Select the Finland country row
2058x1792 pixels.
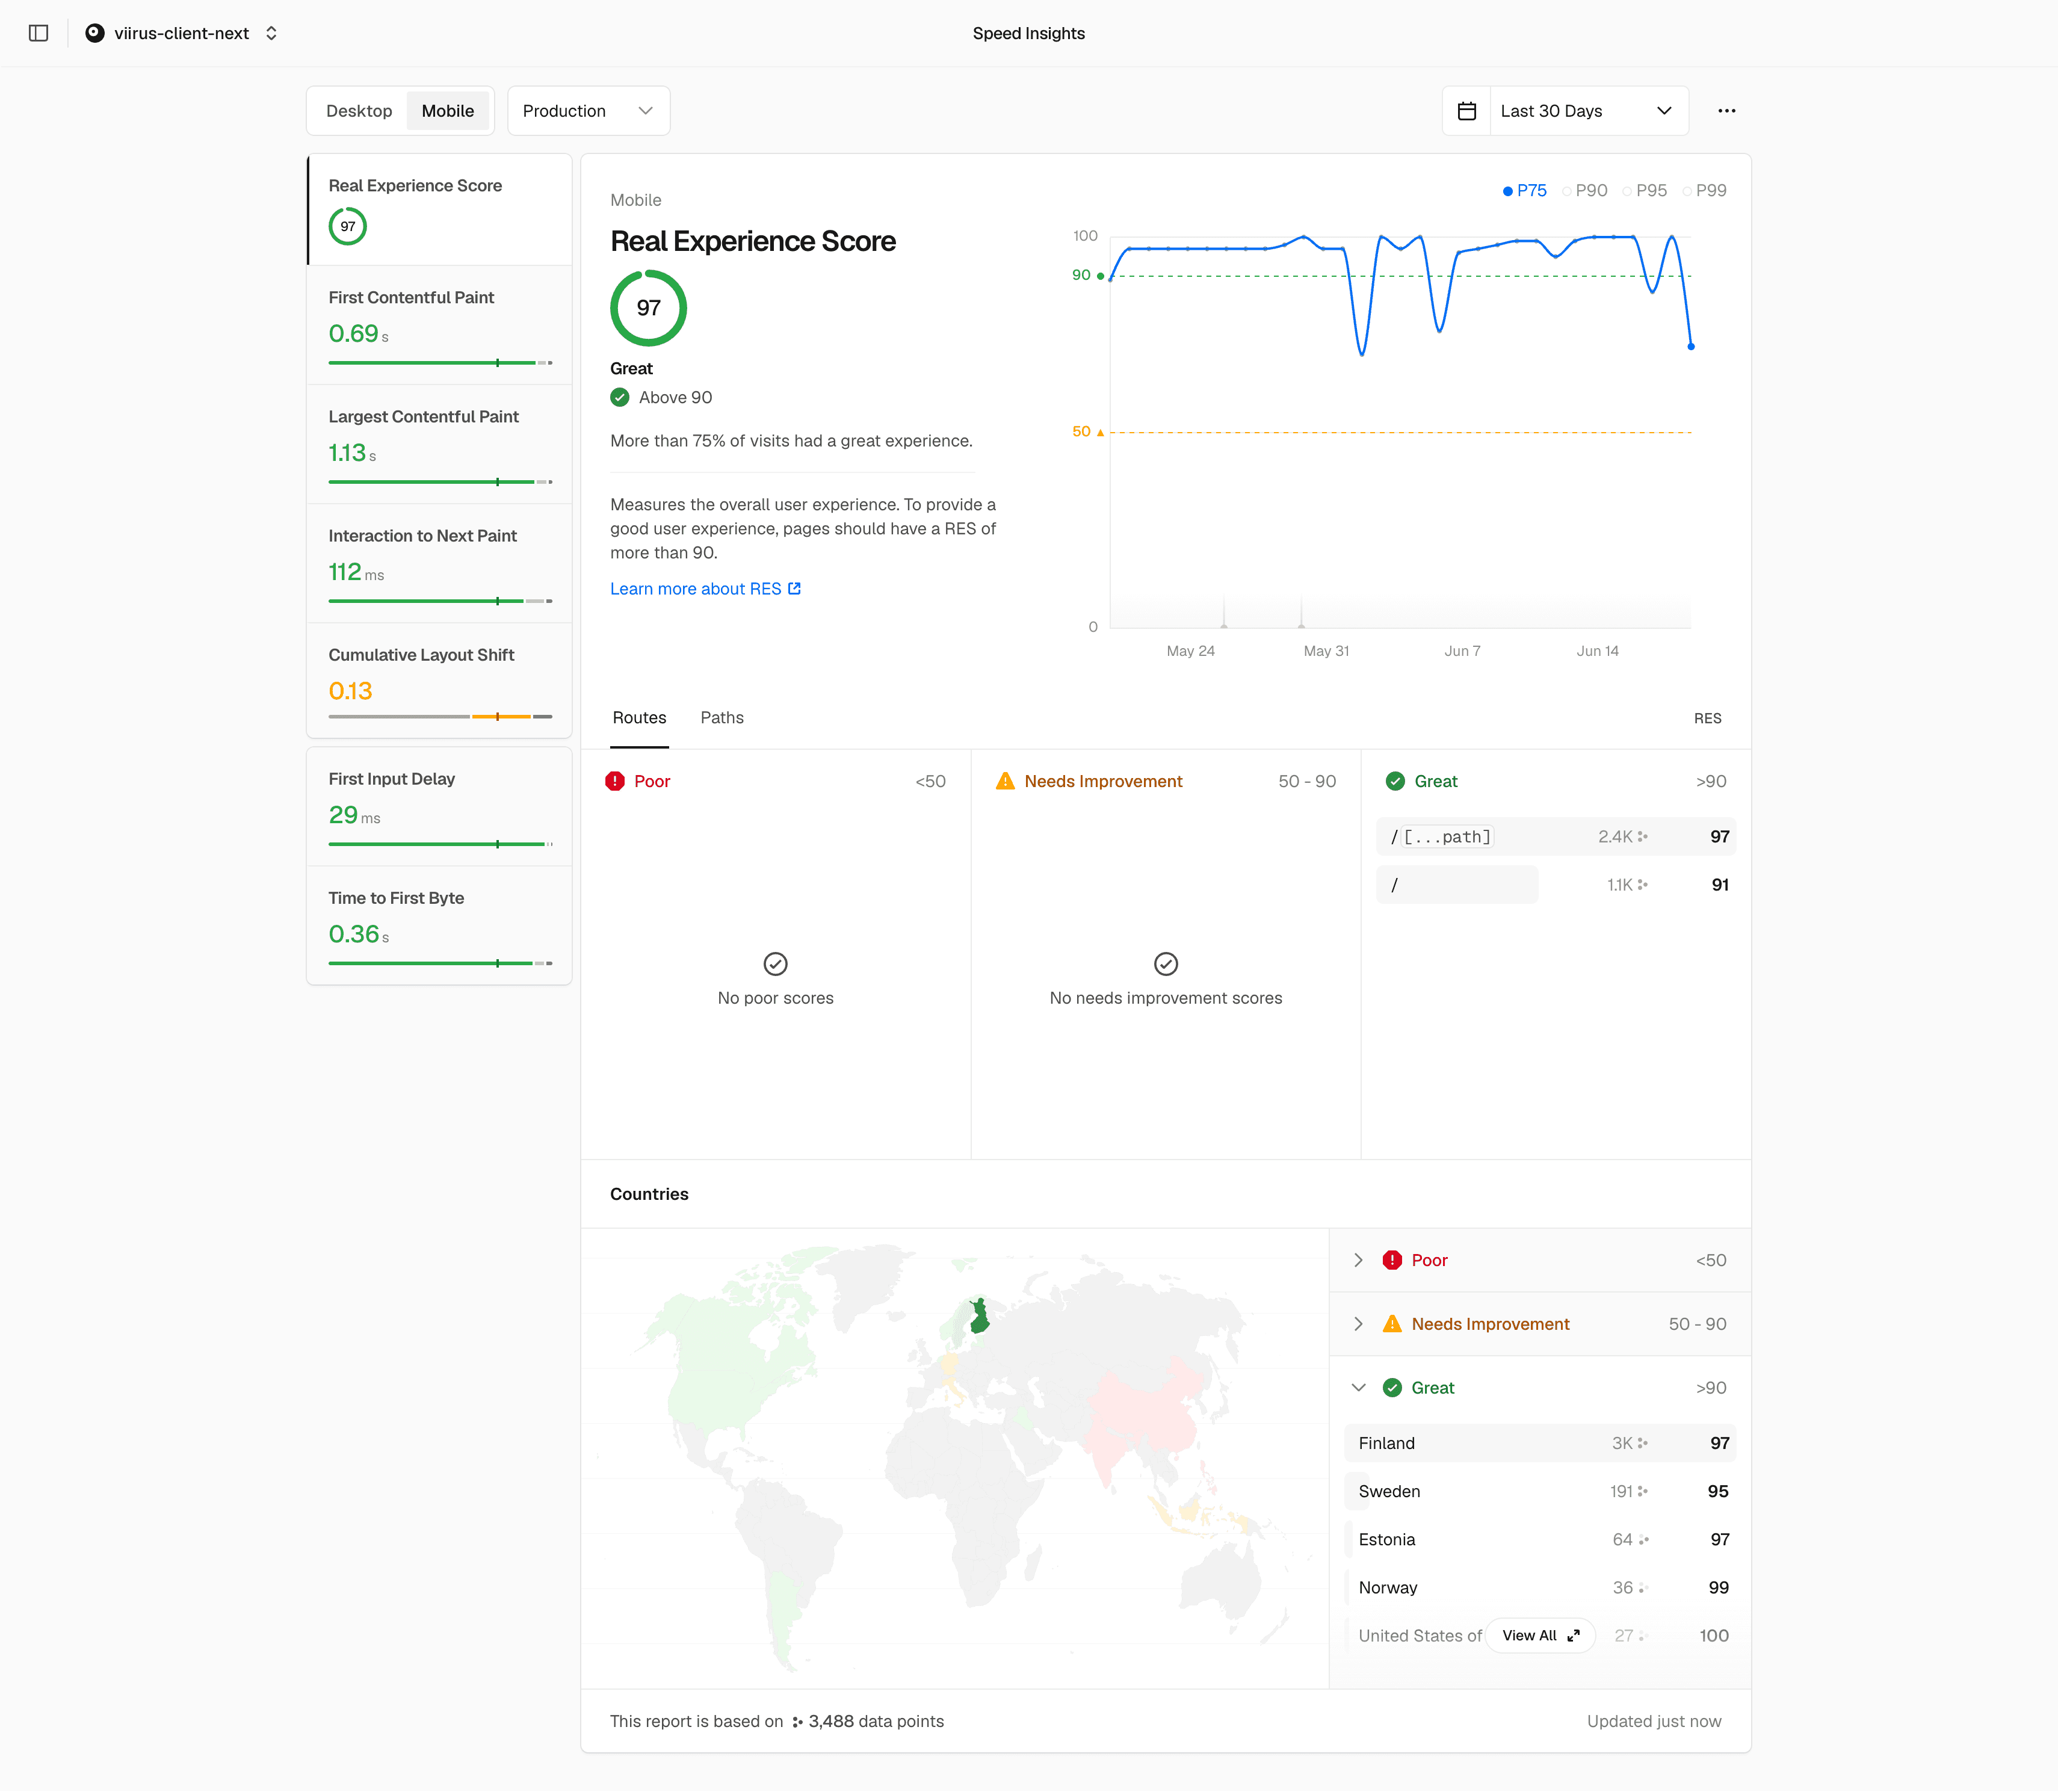(x=1540, y=1444)
